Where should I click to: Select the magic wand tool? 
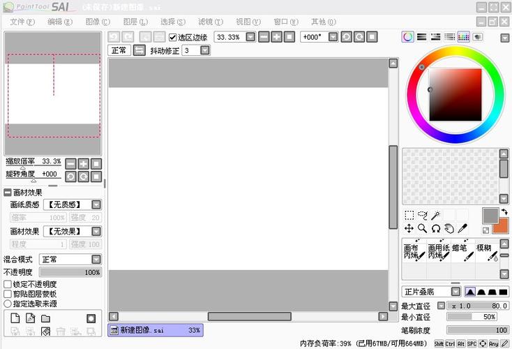436,216
